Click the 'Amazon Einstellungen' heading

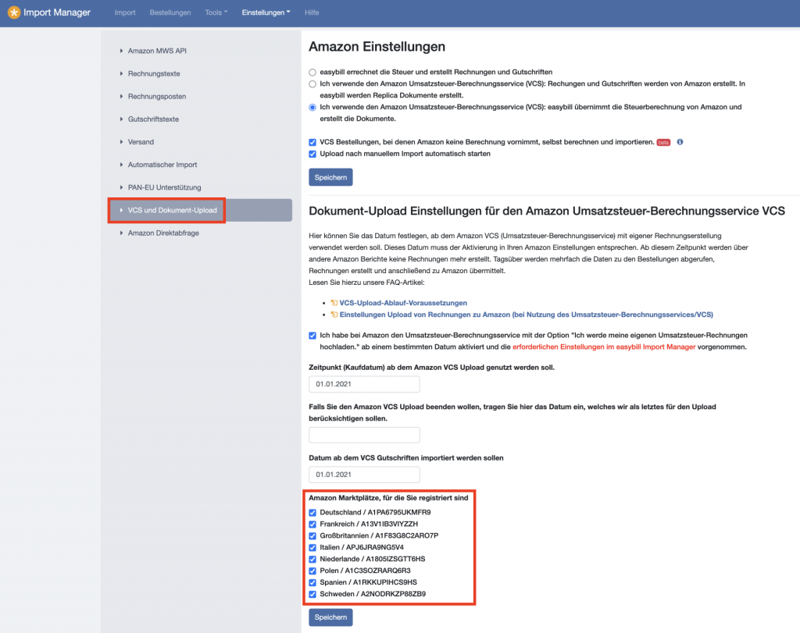(x=377, y=46)
